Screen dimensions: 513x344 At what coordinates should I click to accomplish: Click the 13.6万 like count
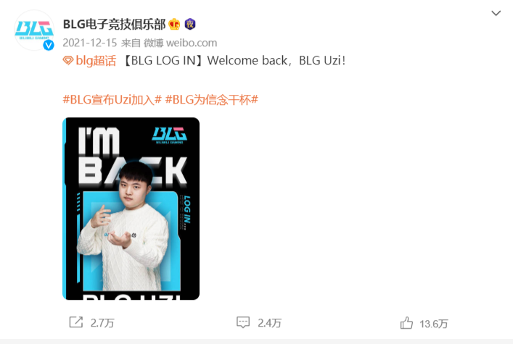pyautogui.click(x=434, y=324)
